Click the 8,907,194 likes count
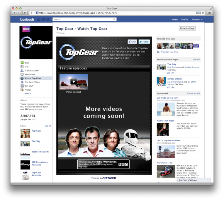 tap(28, 116)
